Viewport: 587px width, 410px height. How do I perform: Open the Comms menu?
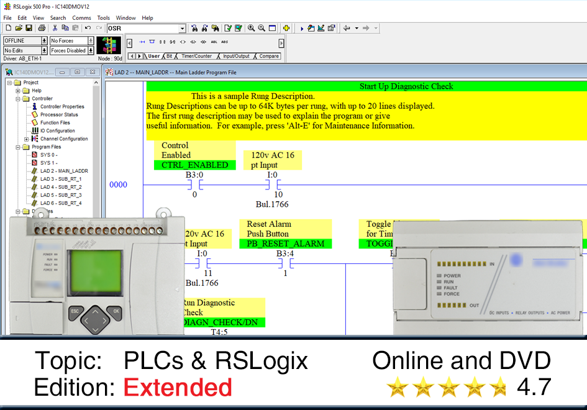click(81, 18)
